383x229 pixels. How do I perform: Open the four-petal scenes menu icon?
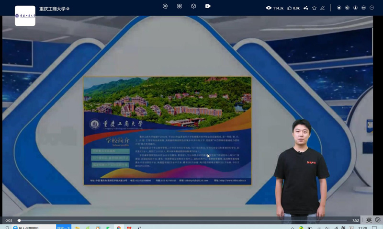tap(179, 6)
